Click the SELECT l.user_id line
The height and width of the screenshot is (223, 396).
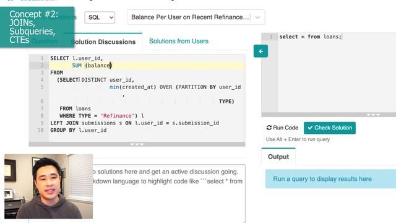point(77,58)
